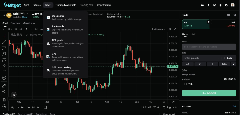The height and width of the screenshot is (115, 240).
Task: Select the ruler measure tool
Action: pyautogui.click(x=4, y=86)
